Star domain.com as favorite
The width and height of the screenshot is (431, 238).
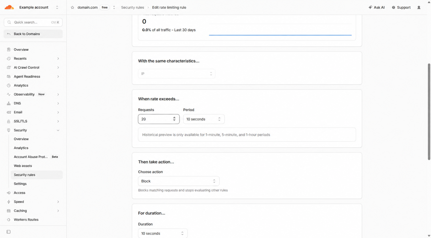(x=73, y=7)
